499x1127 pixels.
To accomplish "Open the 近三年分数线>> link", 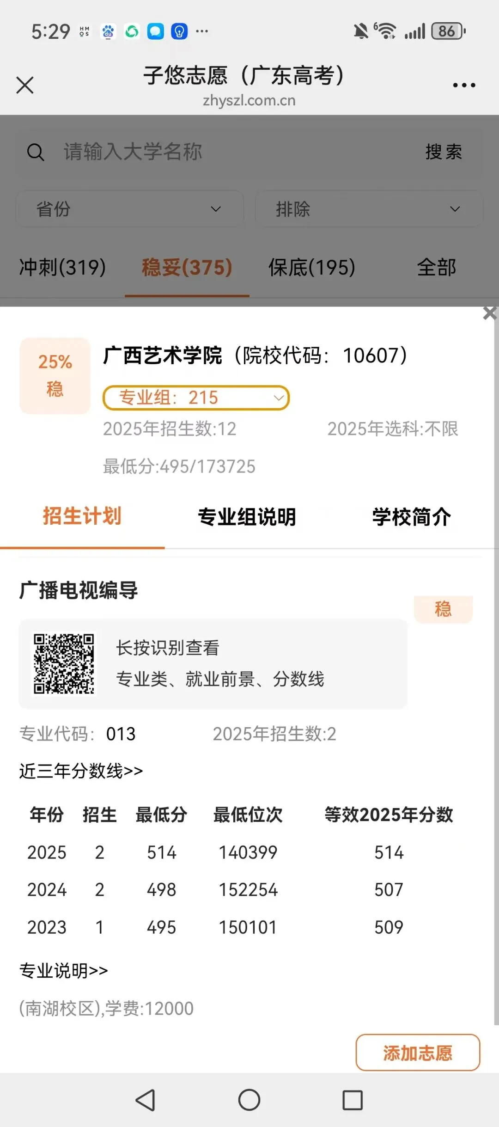I will click(81, 771).
